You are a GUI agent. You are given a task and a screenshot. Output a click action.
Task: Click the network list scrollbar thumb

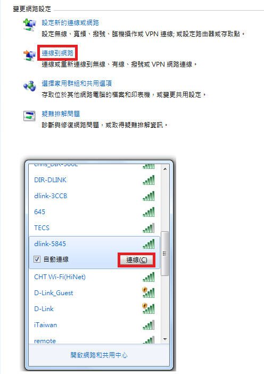tap(164, 253)
